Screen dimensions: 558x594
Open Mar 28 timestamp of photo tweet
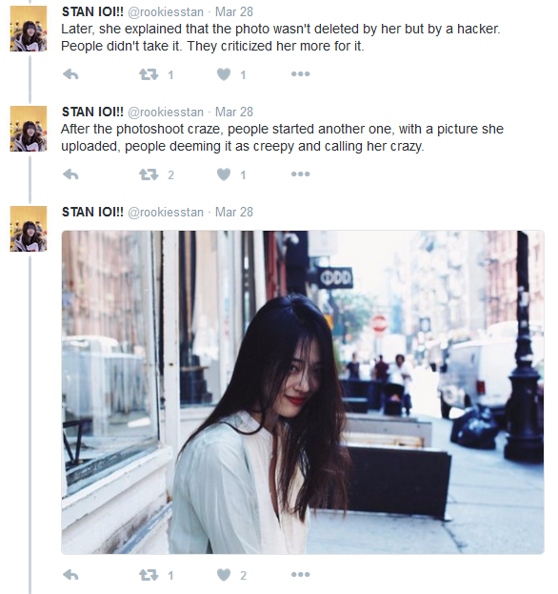[x=234, y=212]
